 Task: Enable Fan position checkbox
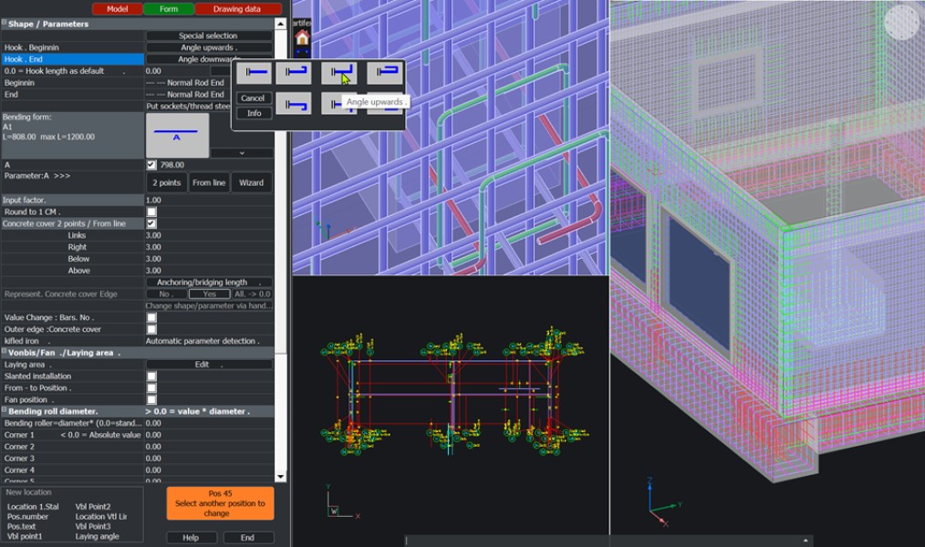point(151,399)
